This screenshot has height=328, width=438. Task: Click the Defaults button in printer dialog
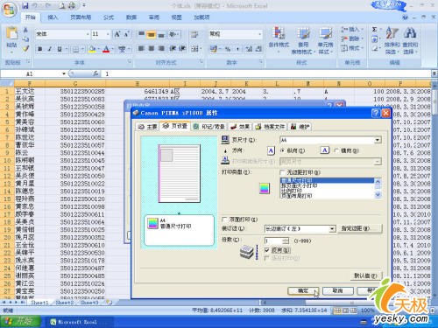365,276
